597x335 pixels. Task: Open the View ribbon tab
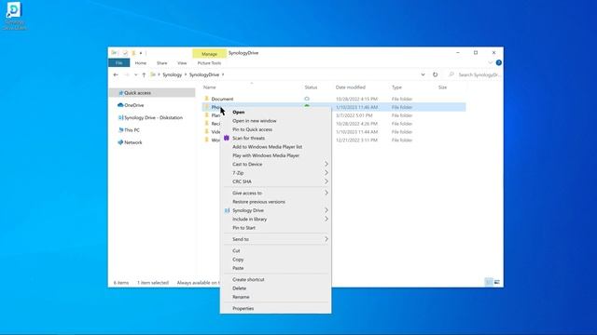(182, 63)
